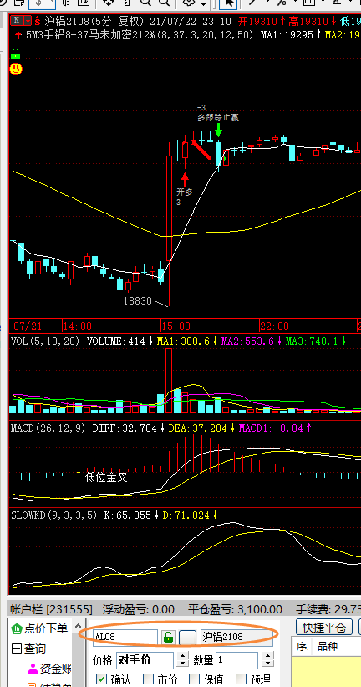This screenshot has height=687, width=361.
Task: Increase price with the up stepper arrow
Action: tap(182, 656)
